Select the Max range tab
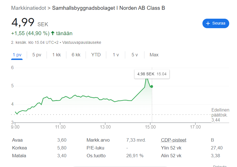This screenshot has width=237, height=167. click(x=154, y=55)
